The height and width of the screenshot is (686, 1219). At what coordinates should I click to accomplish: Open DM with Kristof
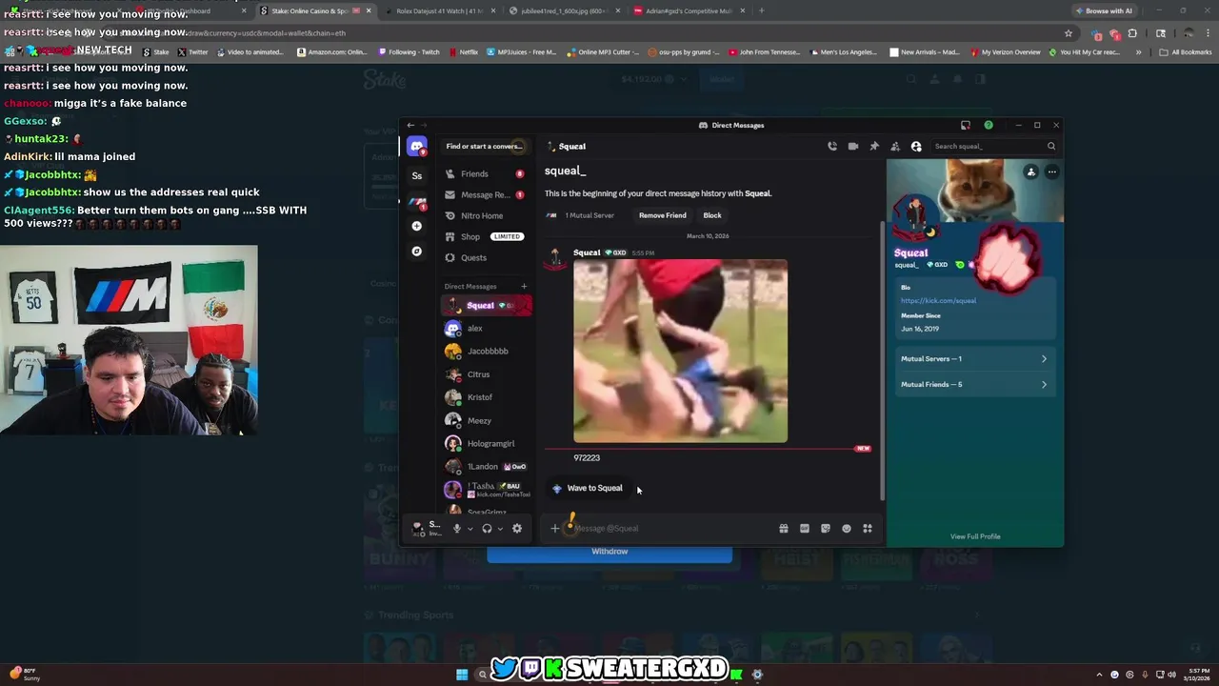[487, 397]
